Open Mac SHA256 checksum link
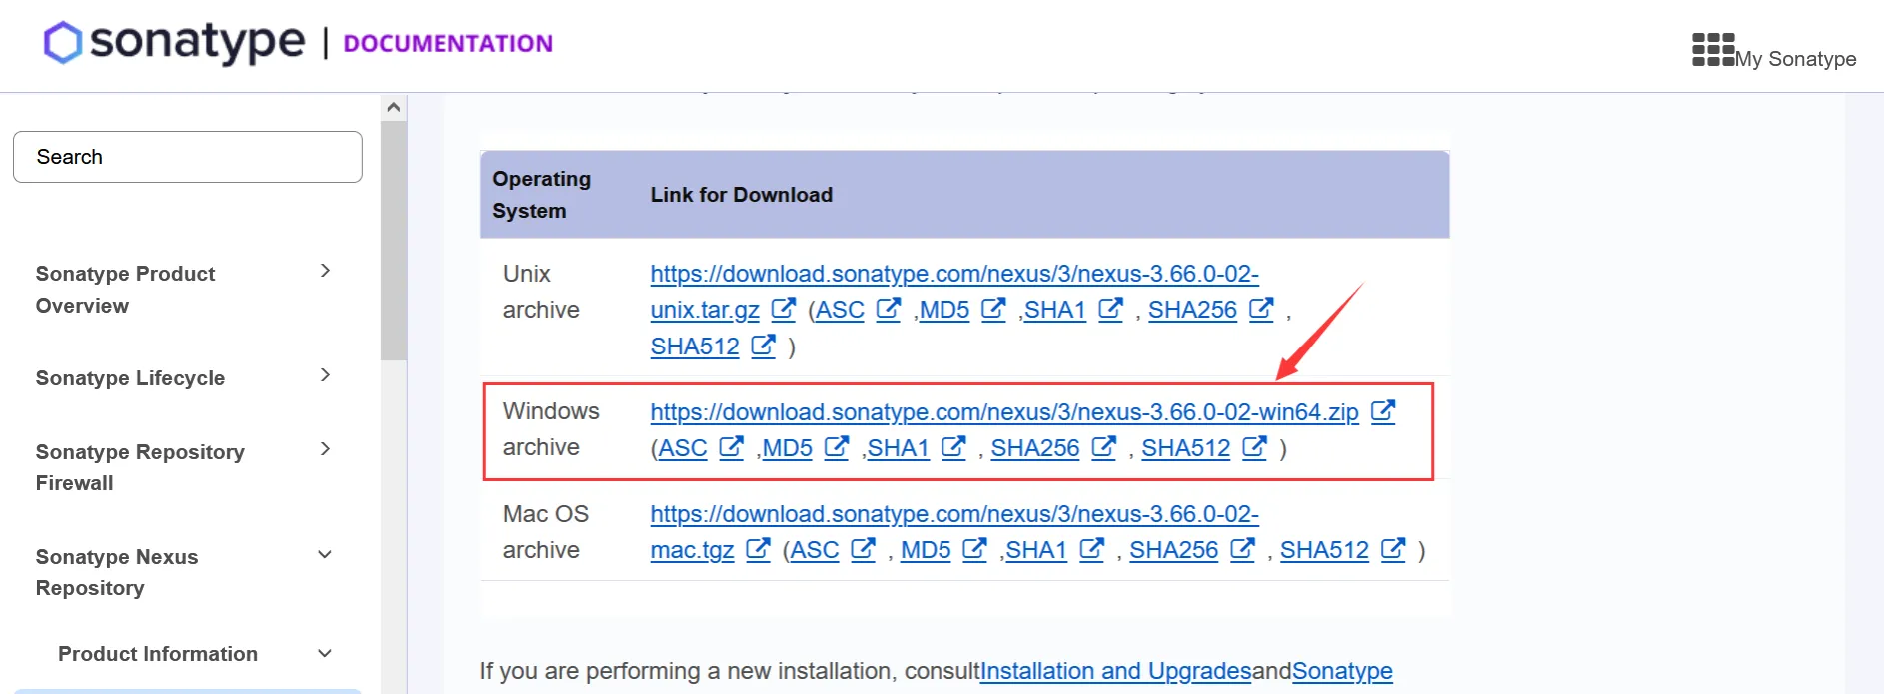 coord(1174,550)
